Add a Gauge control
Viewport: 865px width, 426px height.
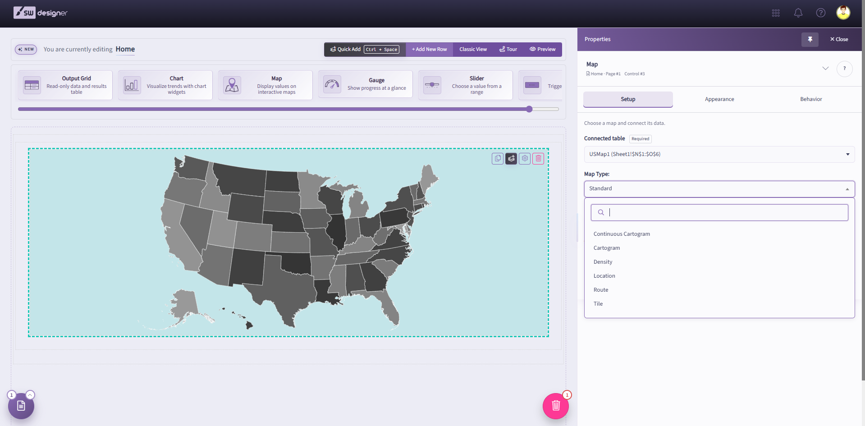click(366, 84)
